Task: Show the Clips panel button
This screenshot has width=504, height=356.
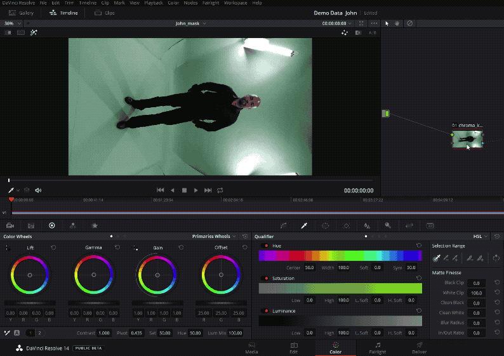Action: point(105,13)
